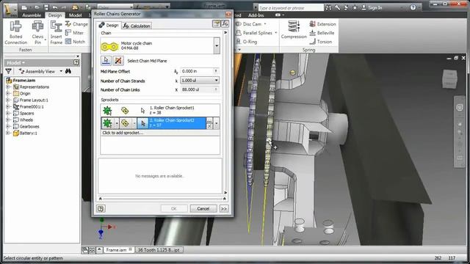The height and width of the screenshot is (264, 470).
Task: Click the Sign In link
Action: [372, 8]
